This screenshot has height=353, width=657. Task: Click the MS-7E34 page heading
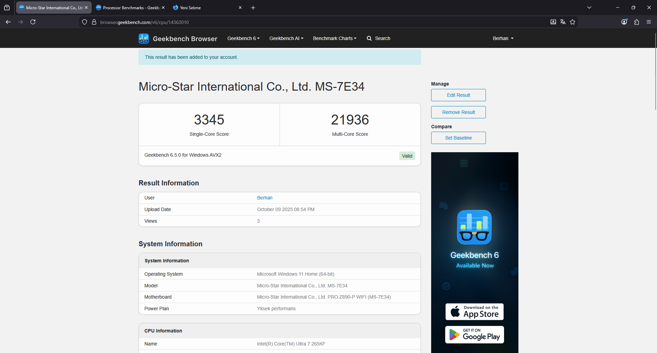pos(252,87)
